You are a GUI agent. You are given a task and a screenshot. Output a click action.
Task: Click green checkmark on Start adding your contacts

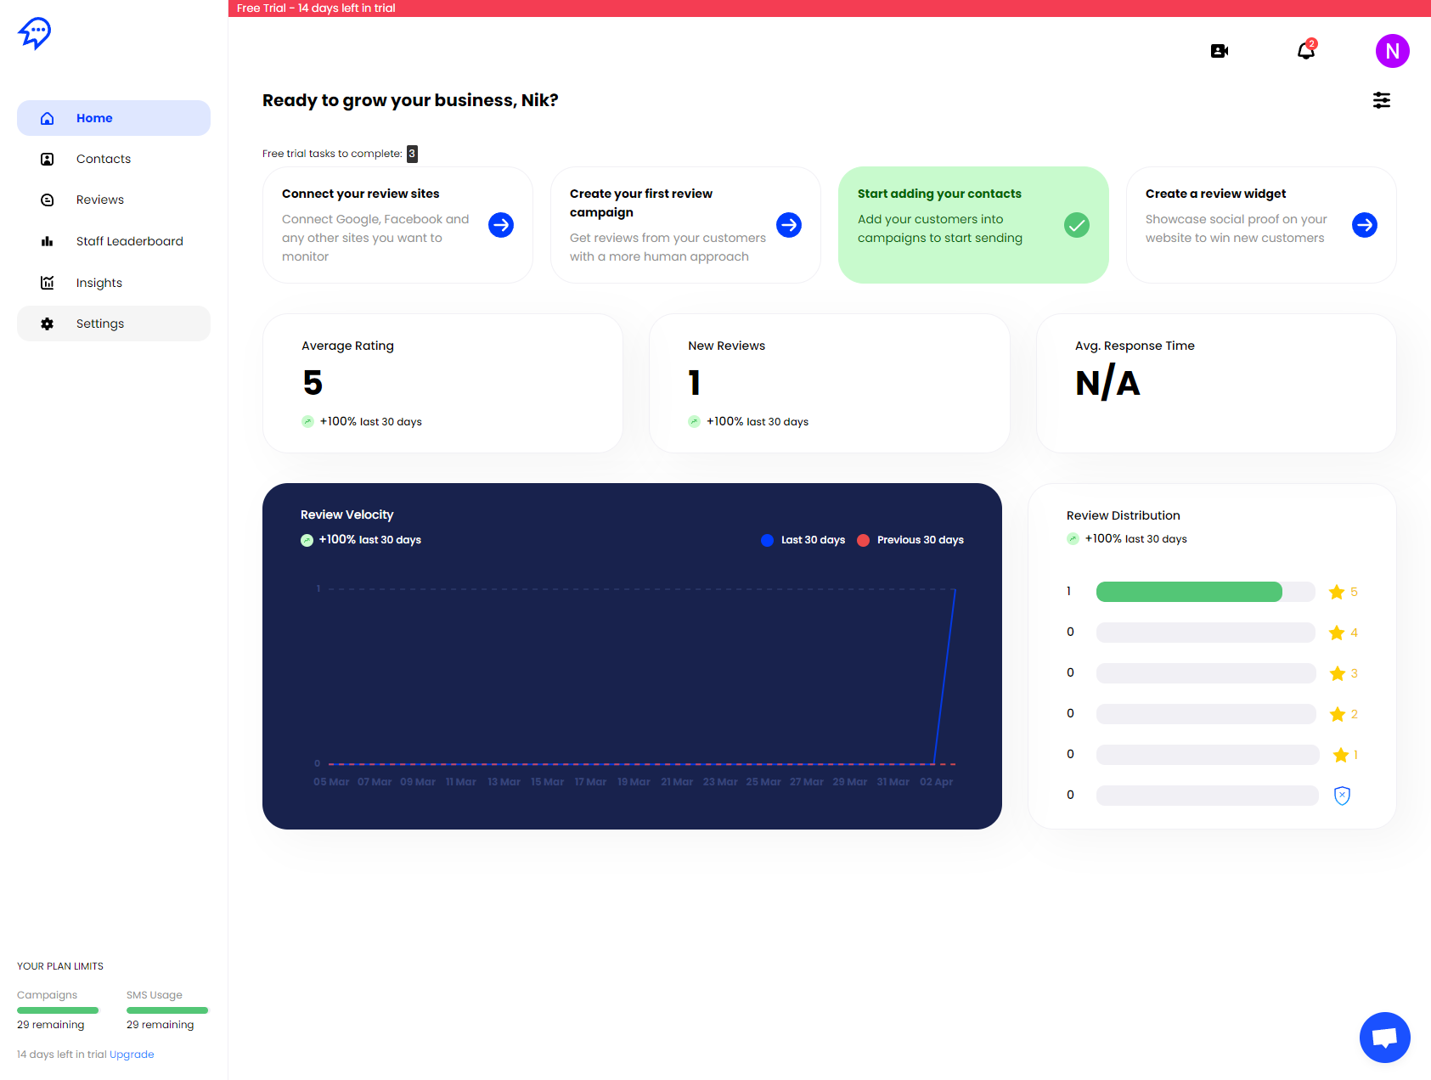point(1077,225)
